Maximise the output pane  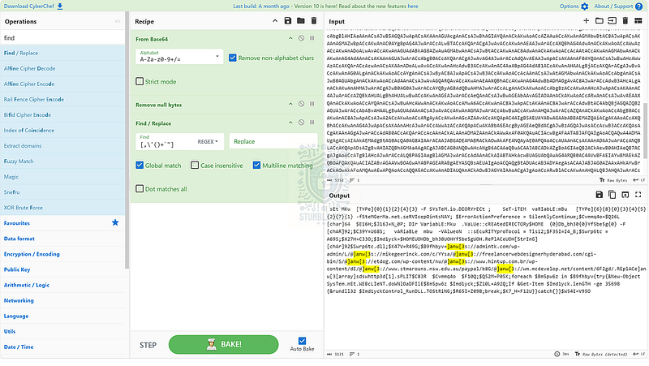[x=638, y=195]
